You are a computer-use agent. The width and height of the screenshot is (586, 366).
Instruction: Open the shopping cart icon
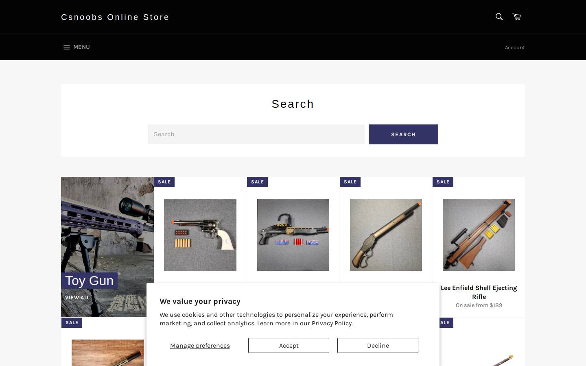tap(516, 17)
